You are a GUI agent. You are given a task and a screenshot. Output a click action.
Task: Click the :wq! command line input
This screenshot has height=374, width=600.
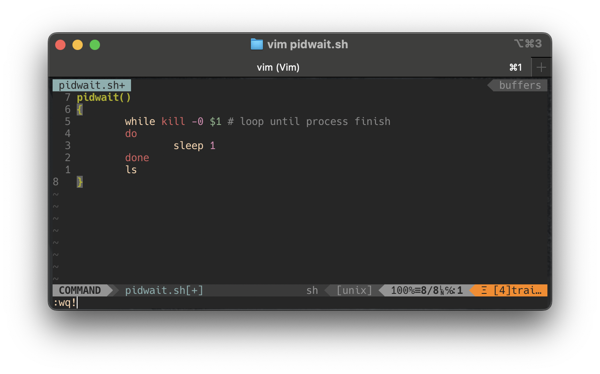tap(65, 302)
